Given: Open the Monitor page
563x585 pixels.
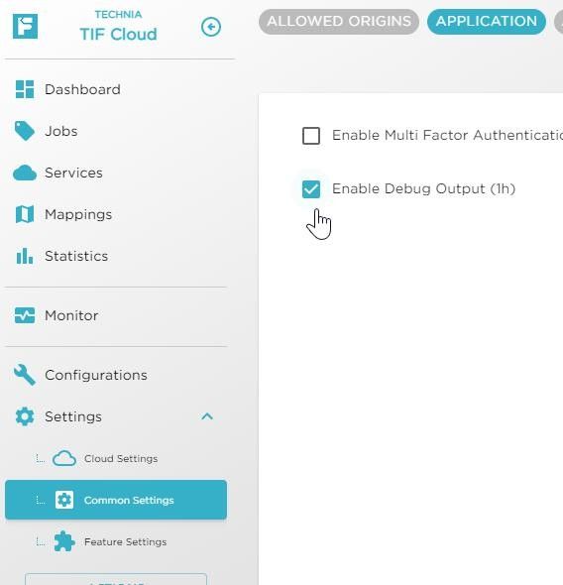Looking at the screenshot, I should (116, 315).
